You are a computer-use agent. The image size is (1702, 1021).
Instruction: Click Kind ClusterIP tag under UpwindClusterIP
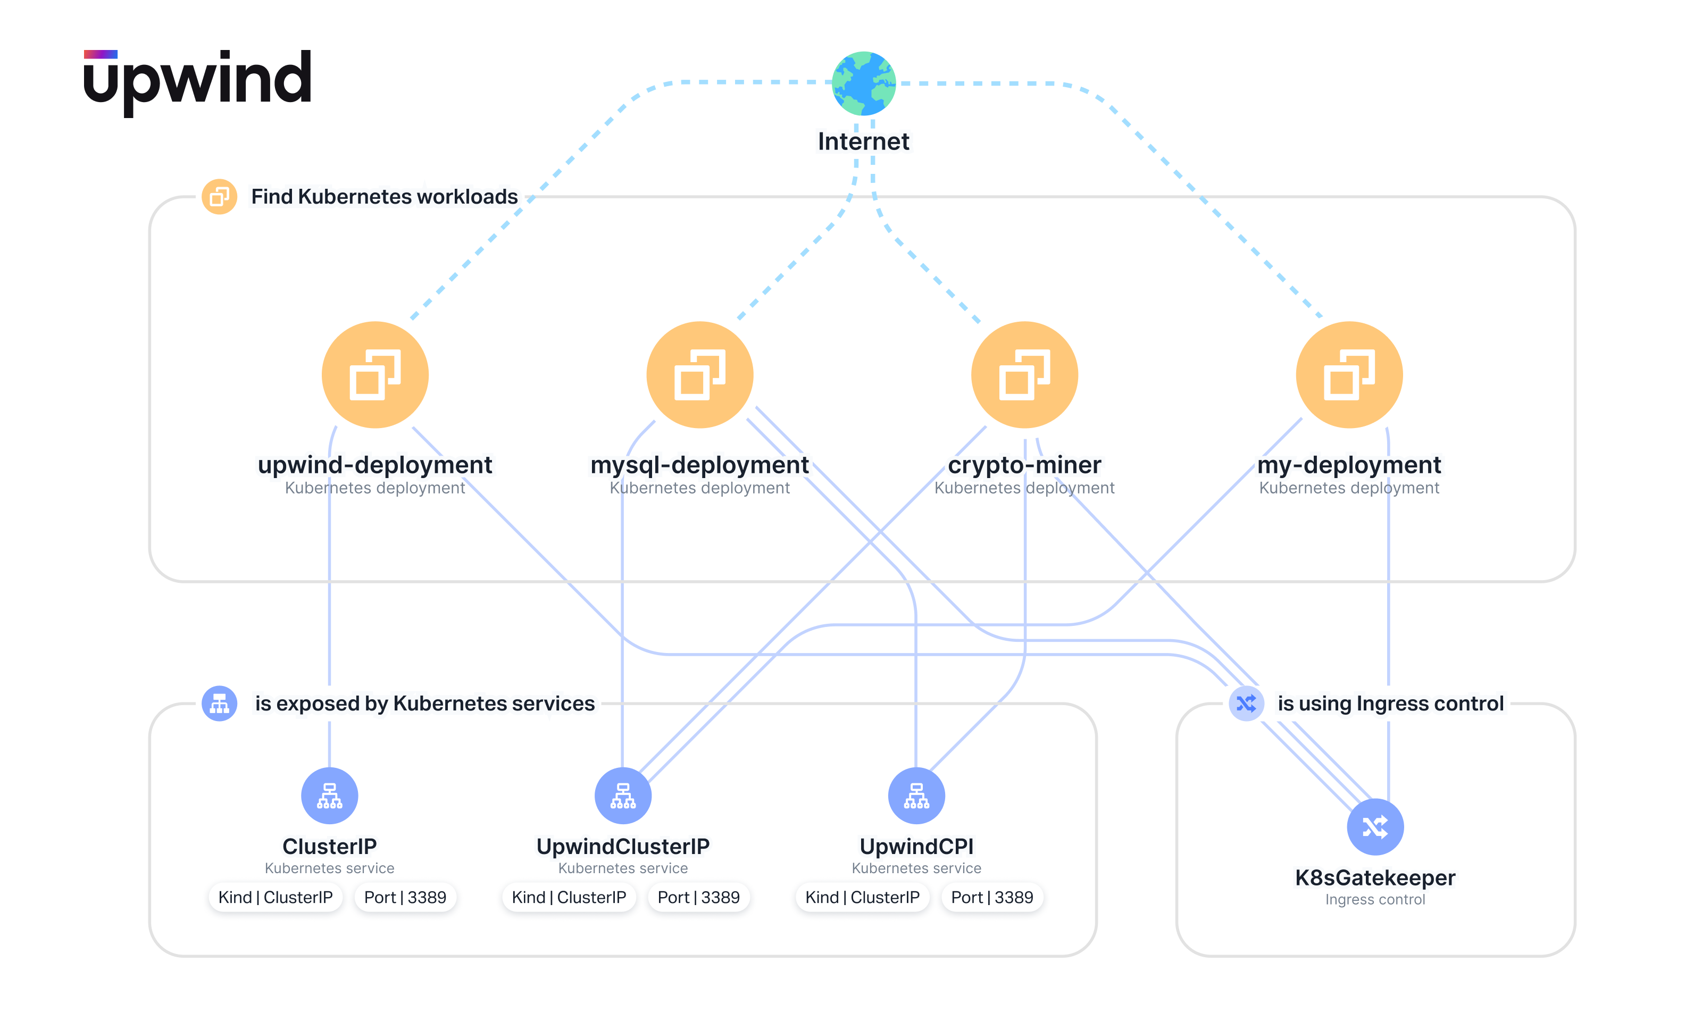569,897
